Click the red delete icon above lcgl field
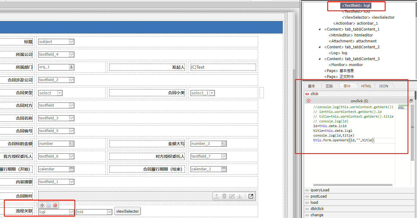The height and width of the screenshot is (218, 417). point(55,205)
